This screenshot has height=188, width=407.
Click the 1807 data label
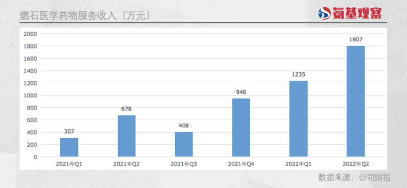coord(356,39)
